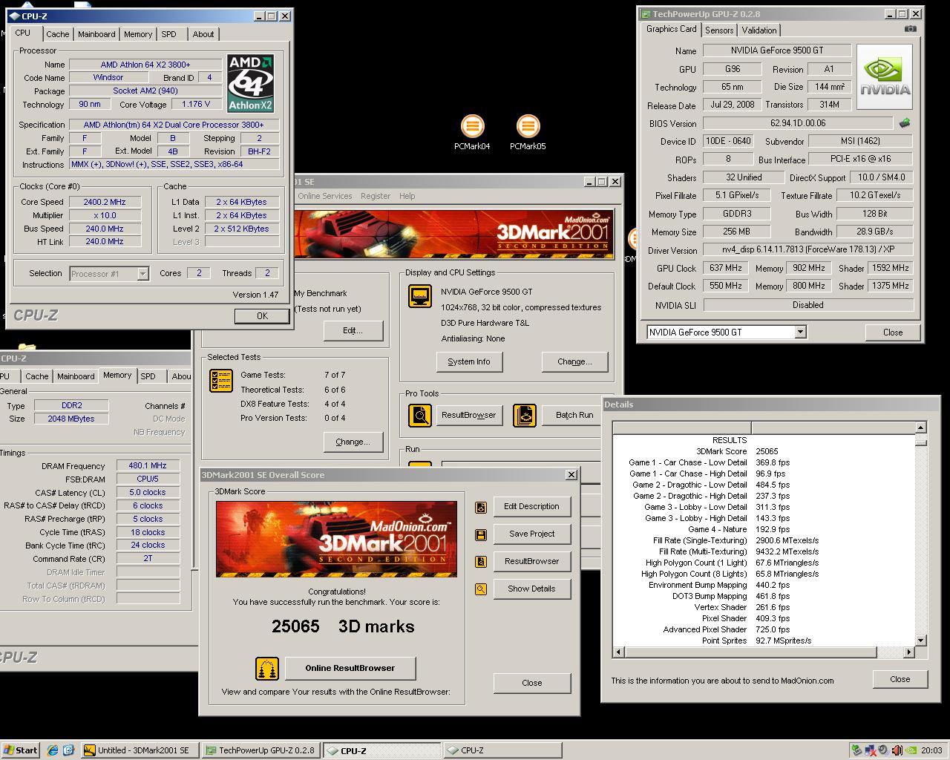Open the Help menu in 3DMark
950x760 pixels.
pyautogui.click(x=407, y=196)
